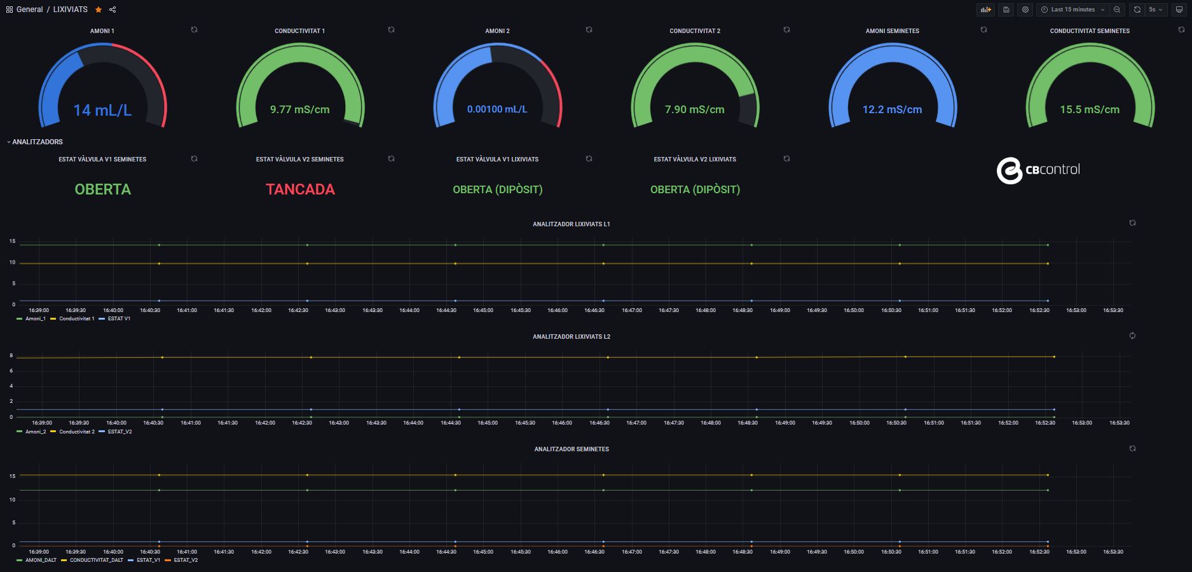Click the CONDUCTIVITAT 1 gauge value
1192x572 pixels.
point(299,109)
